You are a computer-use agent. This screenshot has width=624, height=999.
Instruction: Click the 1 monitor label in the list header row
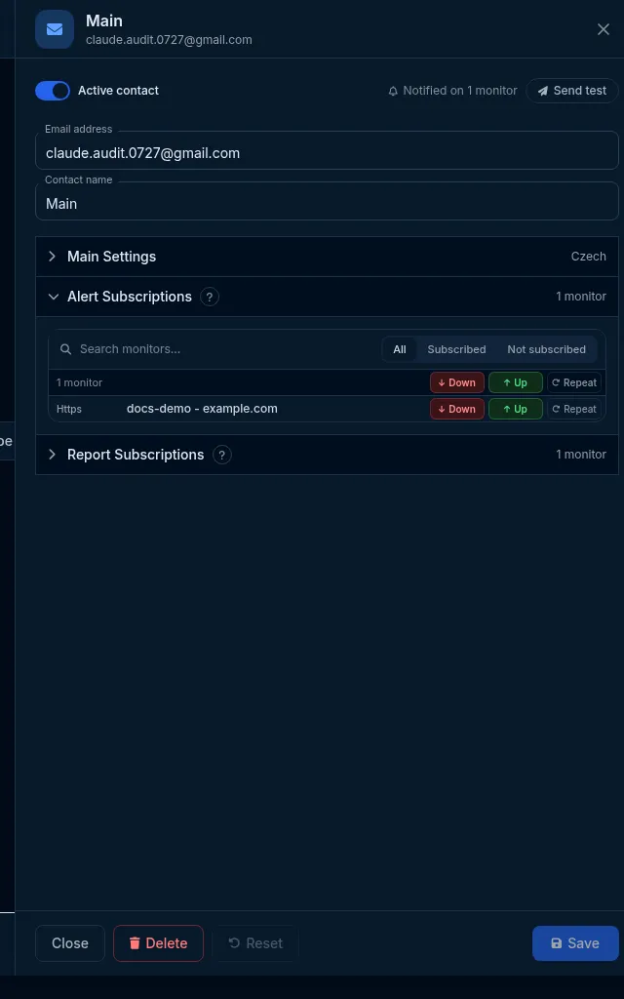pyautogui.click(x=80, y=382)
